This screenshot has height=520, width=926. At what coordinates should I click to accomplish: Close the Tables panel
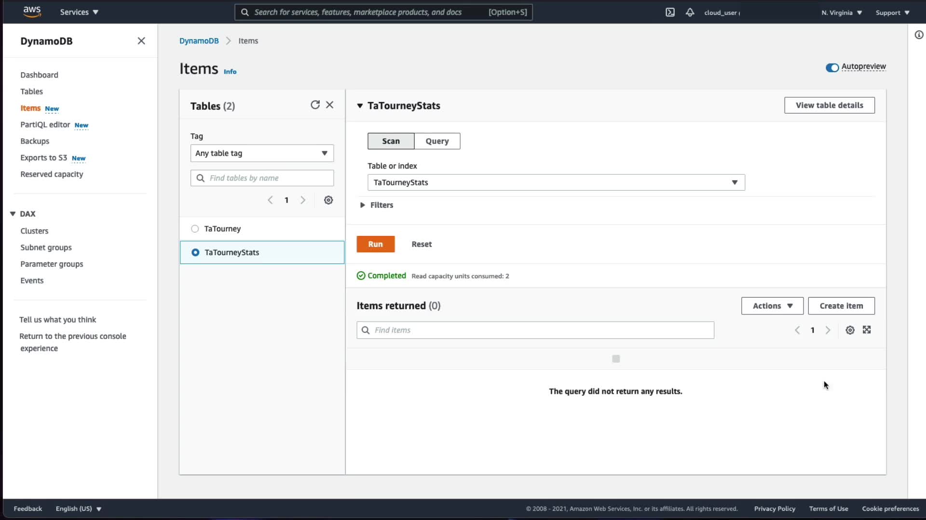[330, 105]
